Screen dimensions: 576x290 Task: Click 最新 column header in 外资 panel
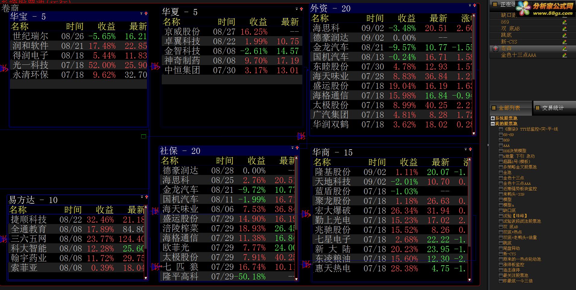coord(438,18)
